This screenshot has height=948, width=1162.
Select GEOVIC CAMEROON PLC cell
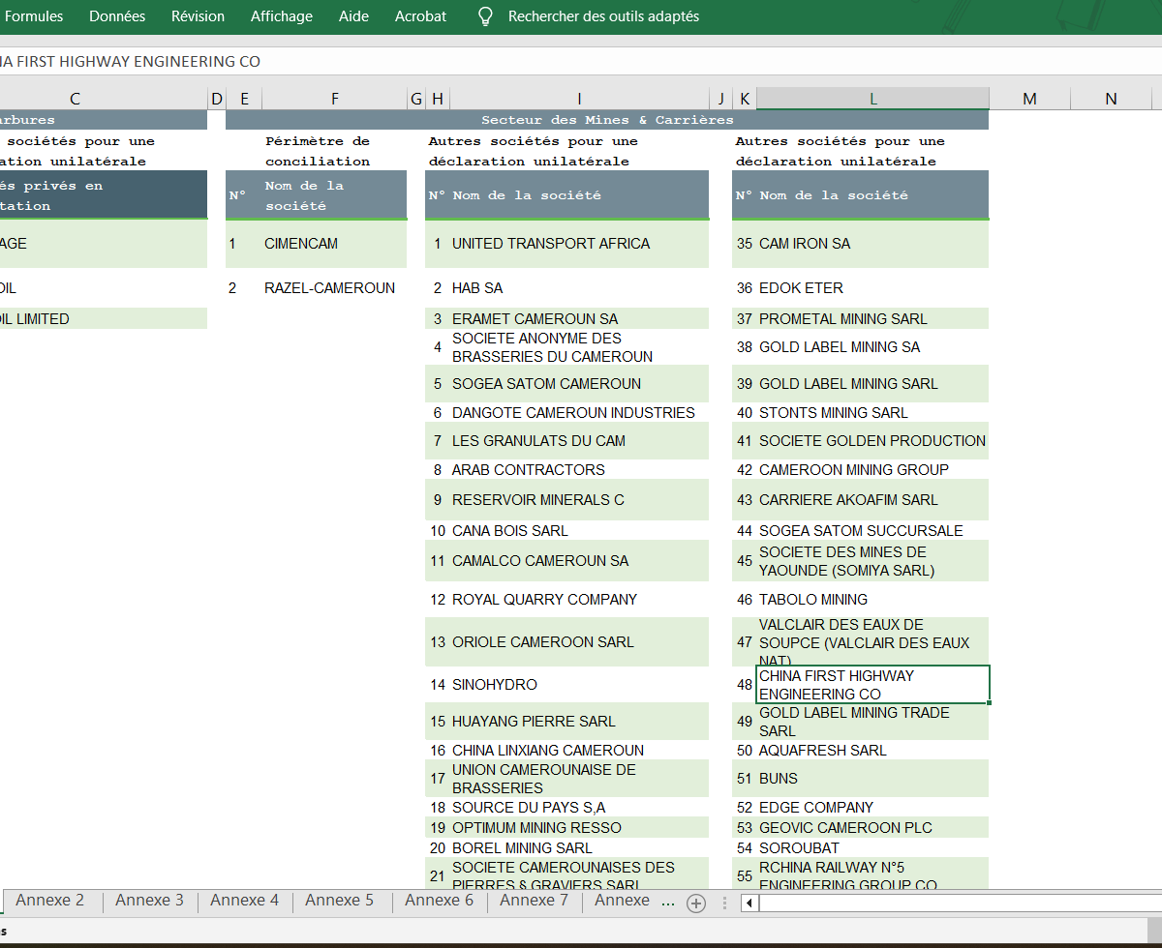(872, 828)
